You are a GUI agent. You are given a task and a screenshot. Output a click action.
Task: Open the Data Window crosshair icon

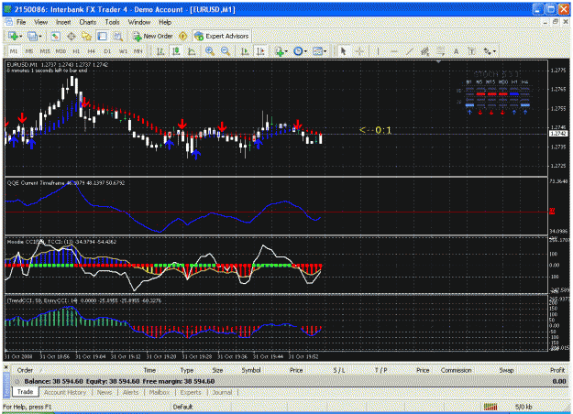point(72,36)
